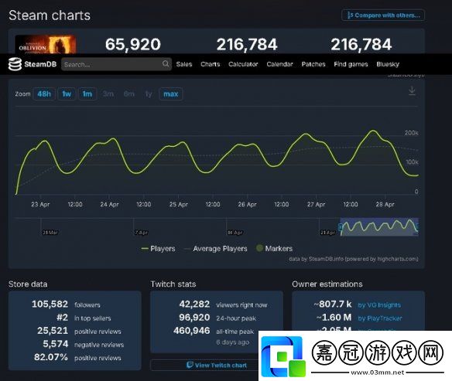Set chart zoom to max
Viewport: 452px width, 381px height.
coord(170,94)
